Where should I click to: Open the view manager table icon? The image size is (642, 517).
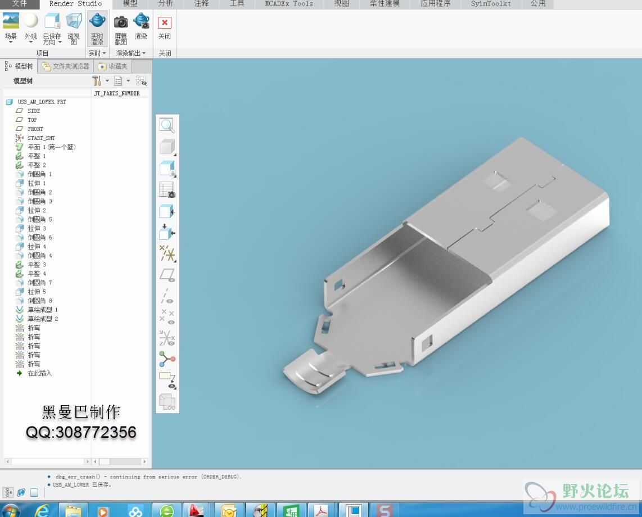pos(167,190)
